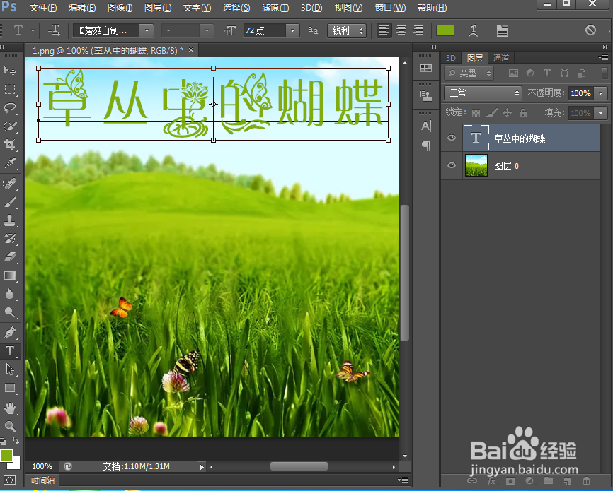Toggle lock all for layer
This screenshot has width=613, height=491.
pos(522,113)
